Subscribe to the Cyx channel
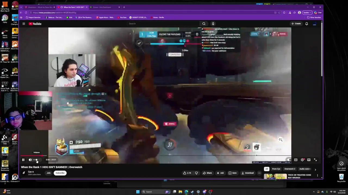 (x=60, y=173)
